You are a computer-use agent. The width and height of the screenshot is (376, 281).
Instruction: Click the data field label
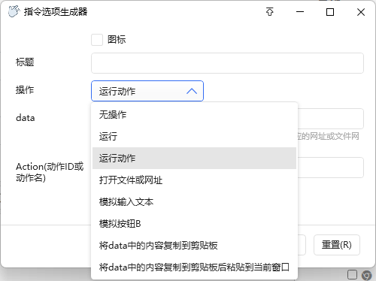(25, 118)
